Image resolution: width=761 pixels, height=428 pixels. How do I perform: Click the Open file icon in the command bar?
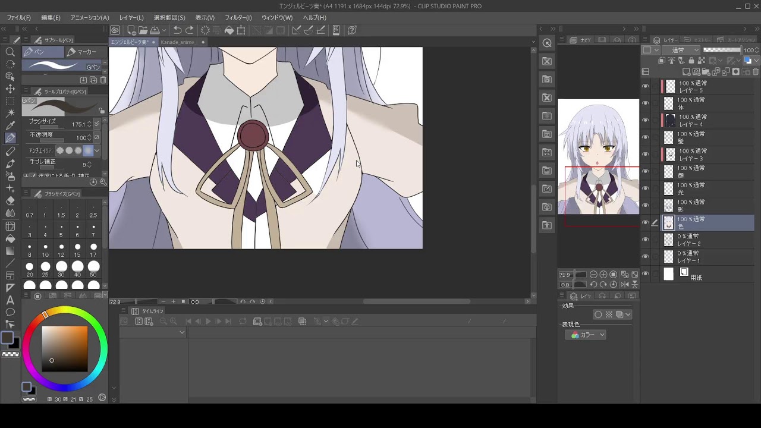[x=143, y=30]
